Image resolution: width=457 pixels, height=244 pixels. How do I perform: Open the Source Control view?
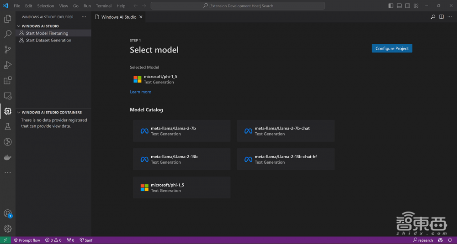coord(7,49)
